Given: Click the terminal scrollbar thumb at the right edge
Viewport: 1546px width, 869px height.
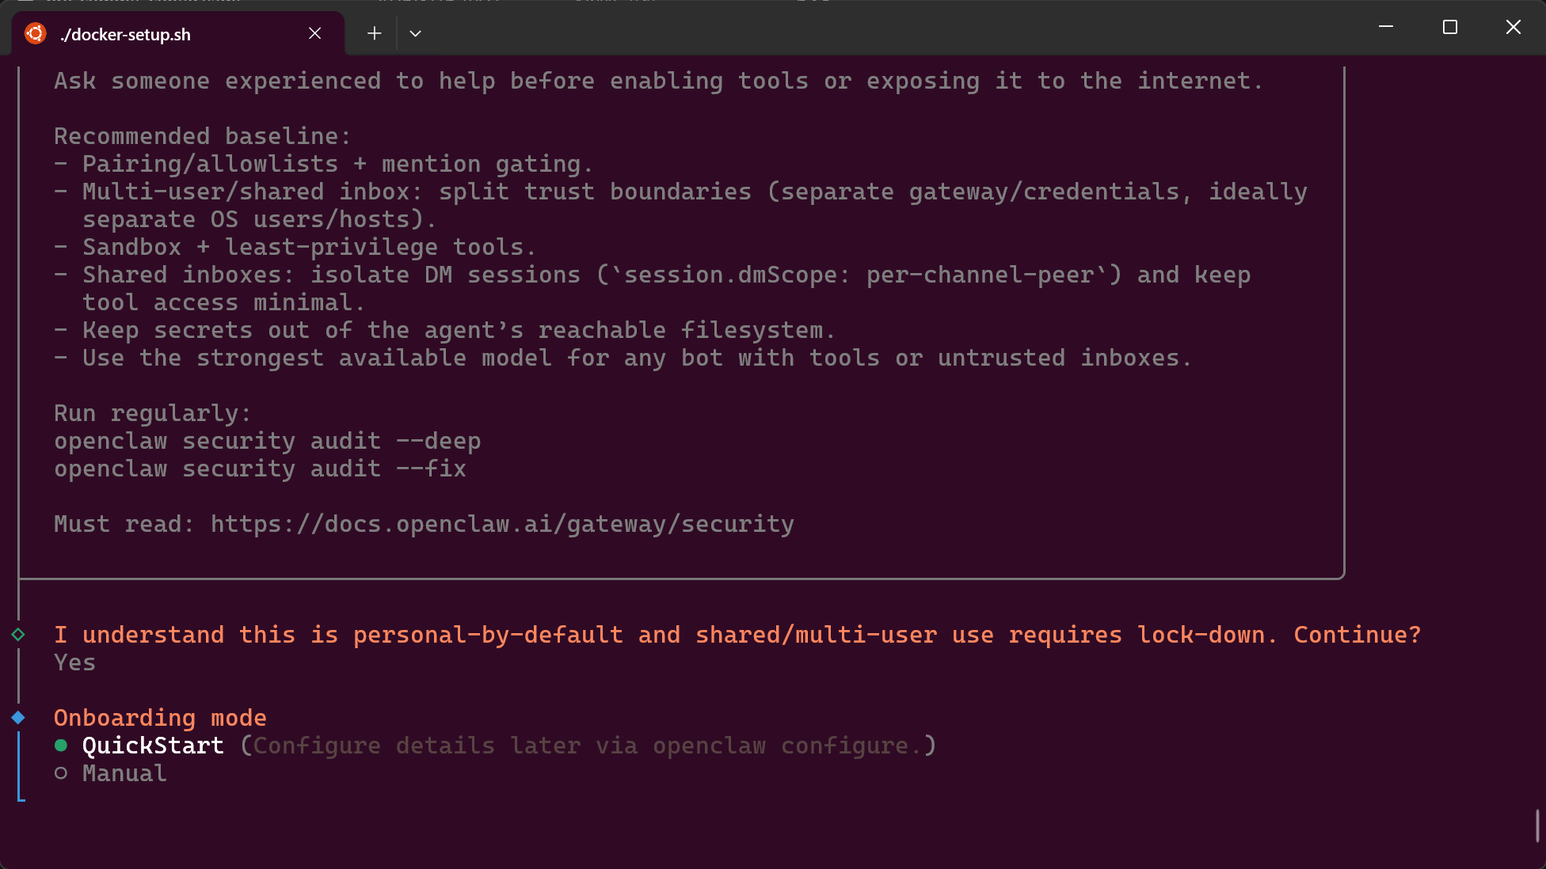Looking at the screenshot, I should coord(1537,826).
